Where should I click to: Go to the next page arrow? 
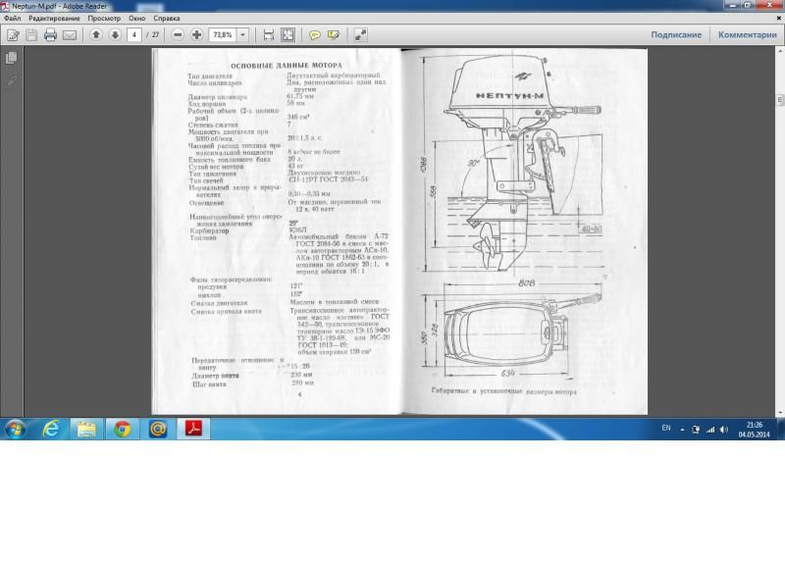coord(115,34)
